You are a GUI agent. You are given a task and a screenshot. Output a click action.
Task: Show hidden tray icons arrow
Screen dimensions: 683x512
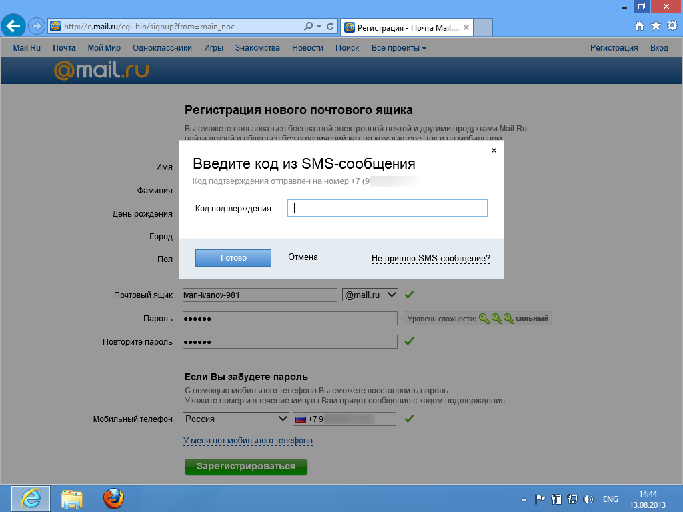(524, 499)
